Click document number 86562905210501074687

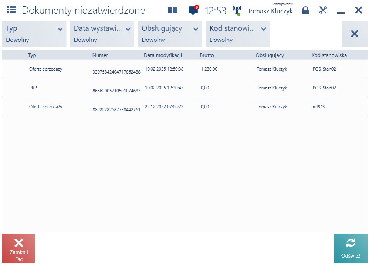pyautogui.click(x=116, y=91)
